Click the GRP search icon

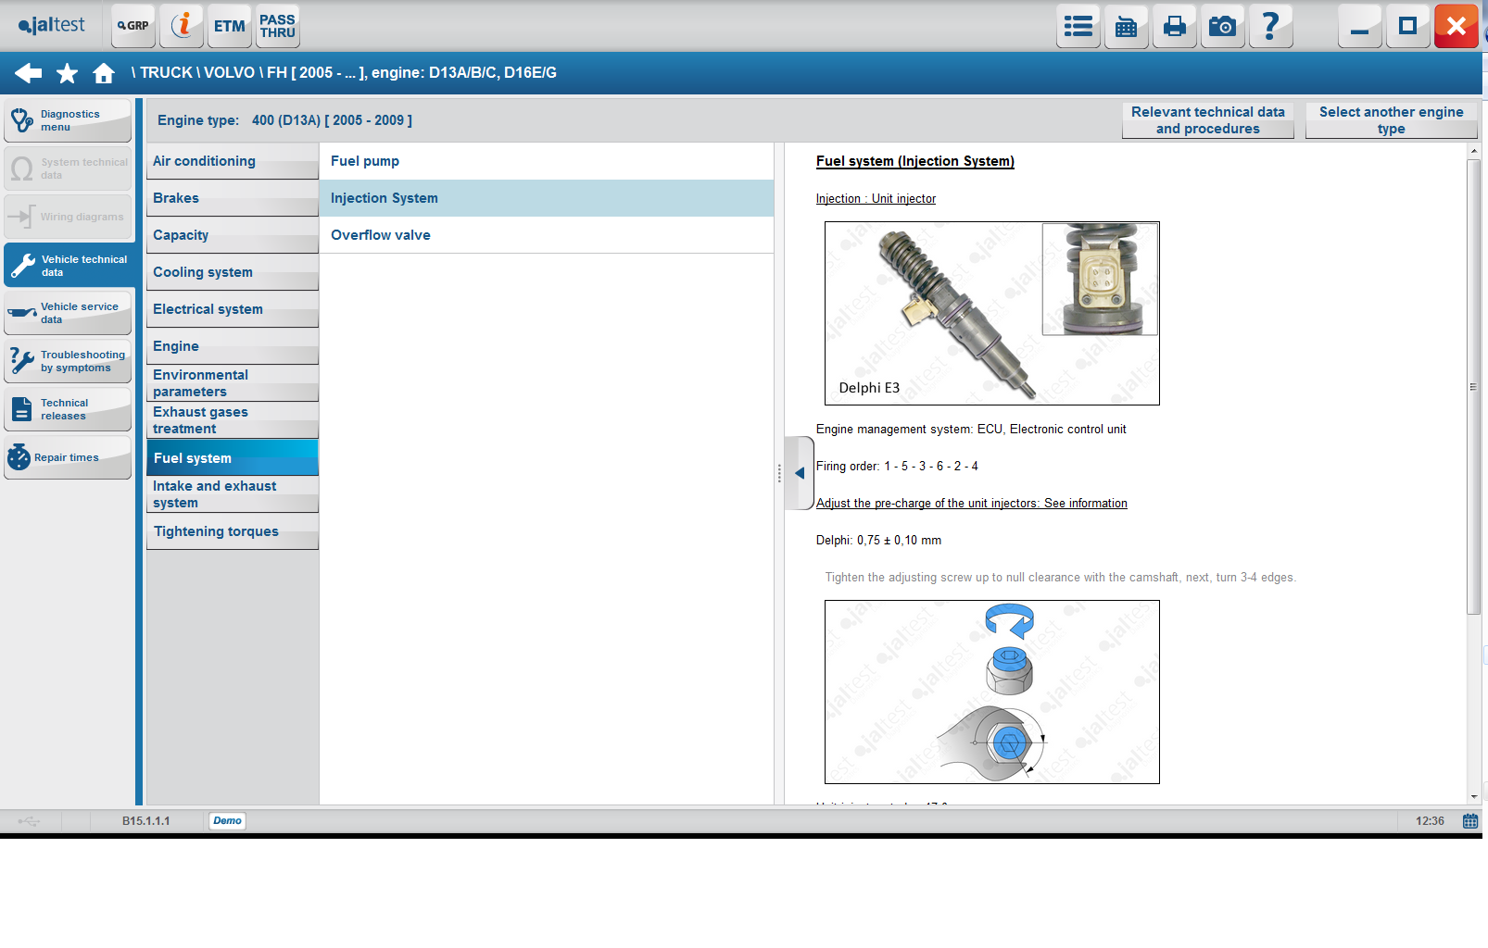133,26
